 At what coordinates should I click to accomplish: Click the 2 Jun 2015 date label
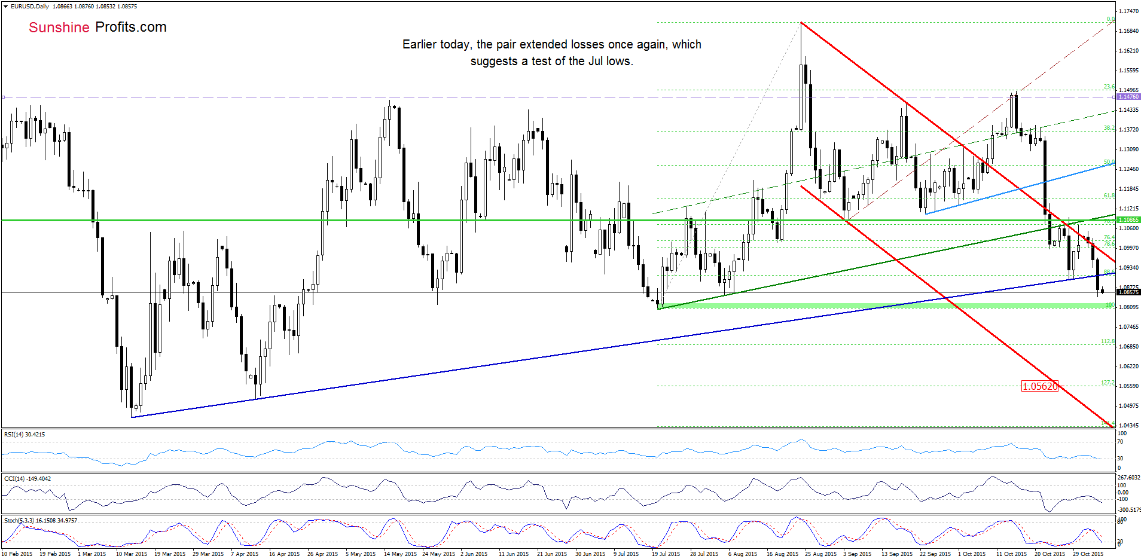474,554
